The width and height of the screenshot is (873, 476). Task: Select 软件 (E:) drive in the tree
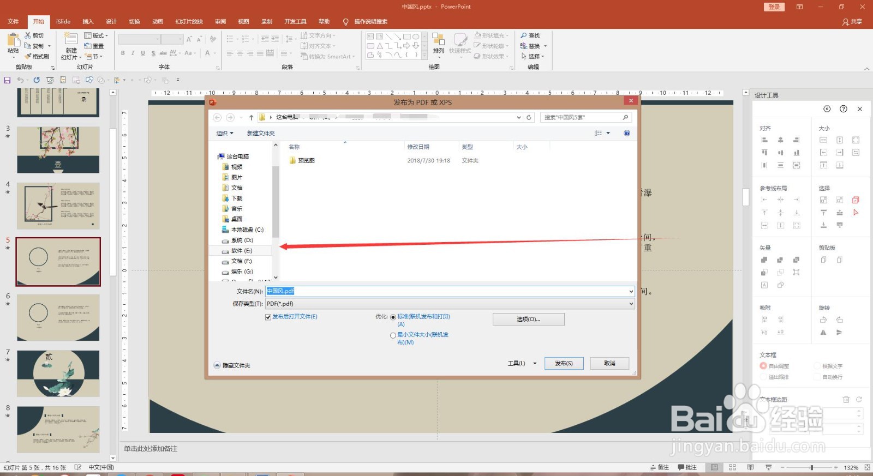click(x=241, y=251)
